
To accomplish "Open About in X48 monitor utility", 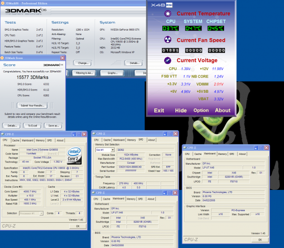I will 223,110.
